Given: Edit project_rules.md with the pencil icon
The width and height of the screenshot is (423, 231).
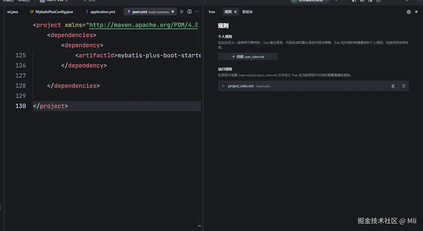Looking at the screenshot, I should click(x=393, y=86).
